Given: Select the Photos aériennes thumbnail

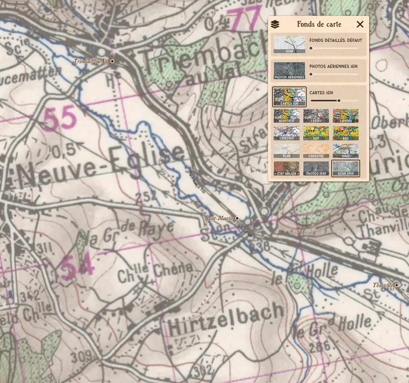Looking at the screenshot, I should tap(289, 70).
